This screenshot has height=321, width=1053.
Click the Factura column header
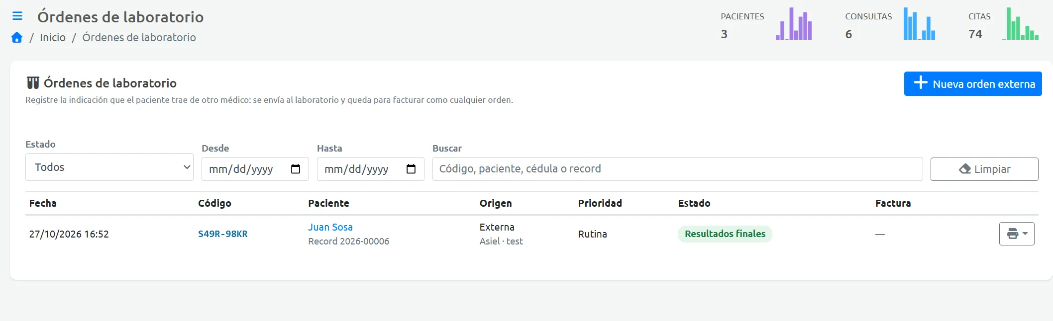893,203
